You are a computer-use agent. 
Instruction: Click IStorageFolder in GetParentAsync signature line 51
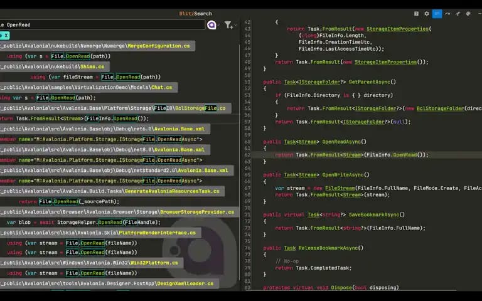[319, 82]
